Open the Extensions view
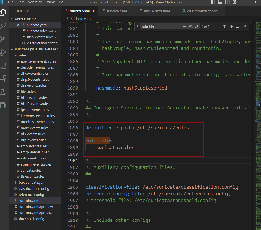Image resolution: width=261 pixels, height=230 pixels. pyautogui.click(x=3, y=79)
